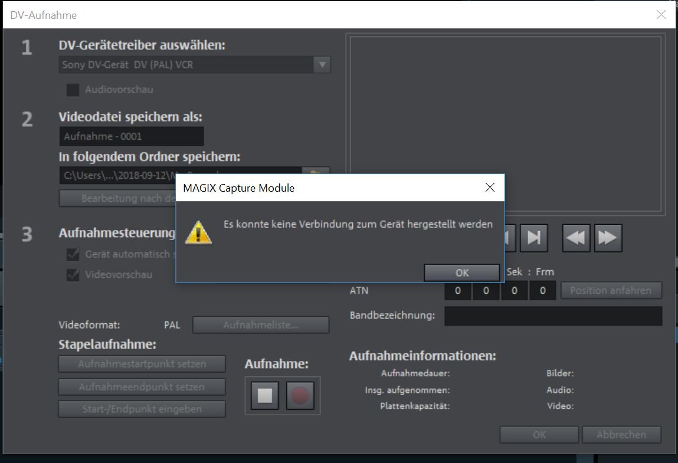Click the error message text about Gerät connection
This screenshot has width=678, height=463.
point(358,224)
